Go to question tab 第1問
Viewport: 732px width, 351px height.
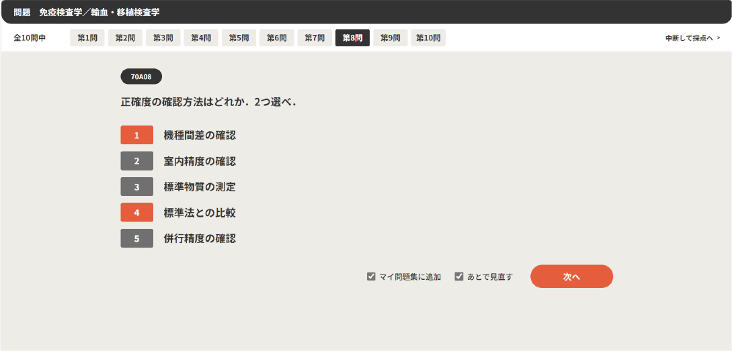[x=87, y=38]
